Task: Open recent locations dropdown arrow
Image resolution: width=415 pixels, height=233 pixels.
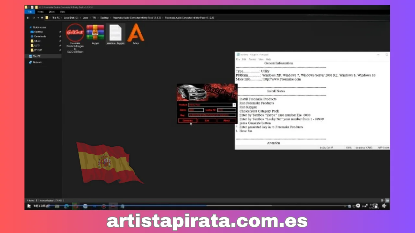Action: point(38,18)
